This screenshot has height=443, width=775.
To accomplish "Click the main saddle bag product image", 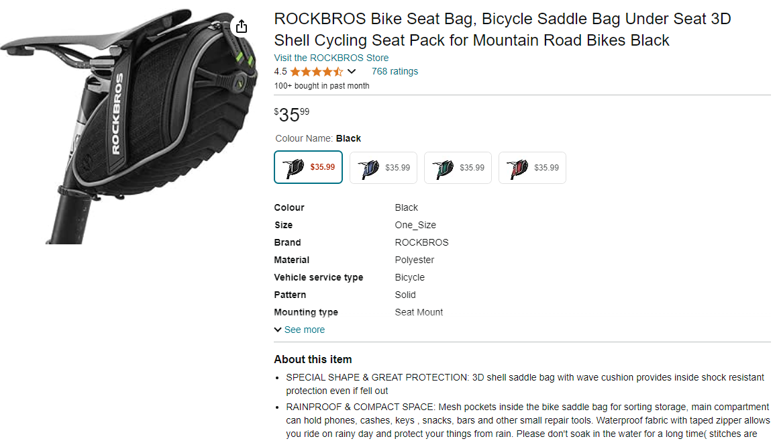I will (x=127, y=128).
